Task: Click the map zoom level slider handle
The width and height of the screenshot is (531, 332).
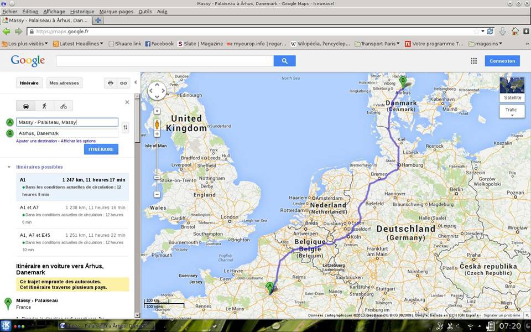Action: point(157,178)
